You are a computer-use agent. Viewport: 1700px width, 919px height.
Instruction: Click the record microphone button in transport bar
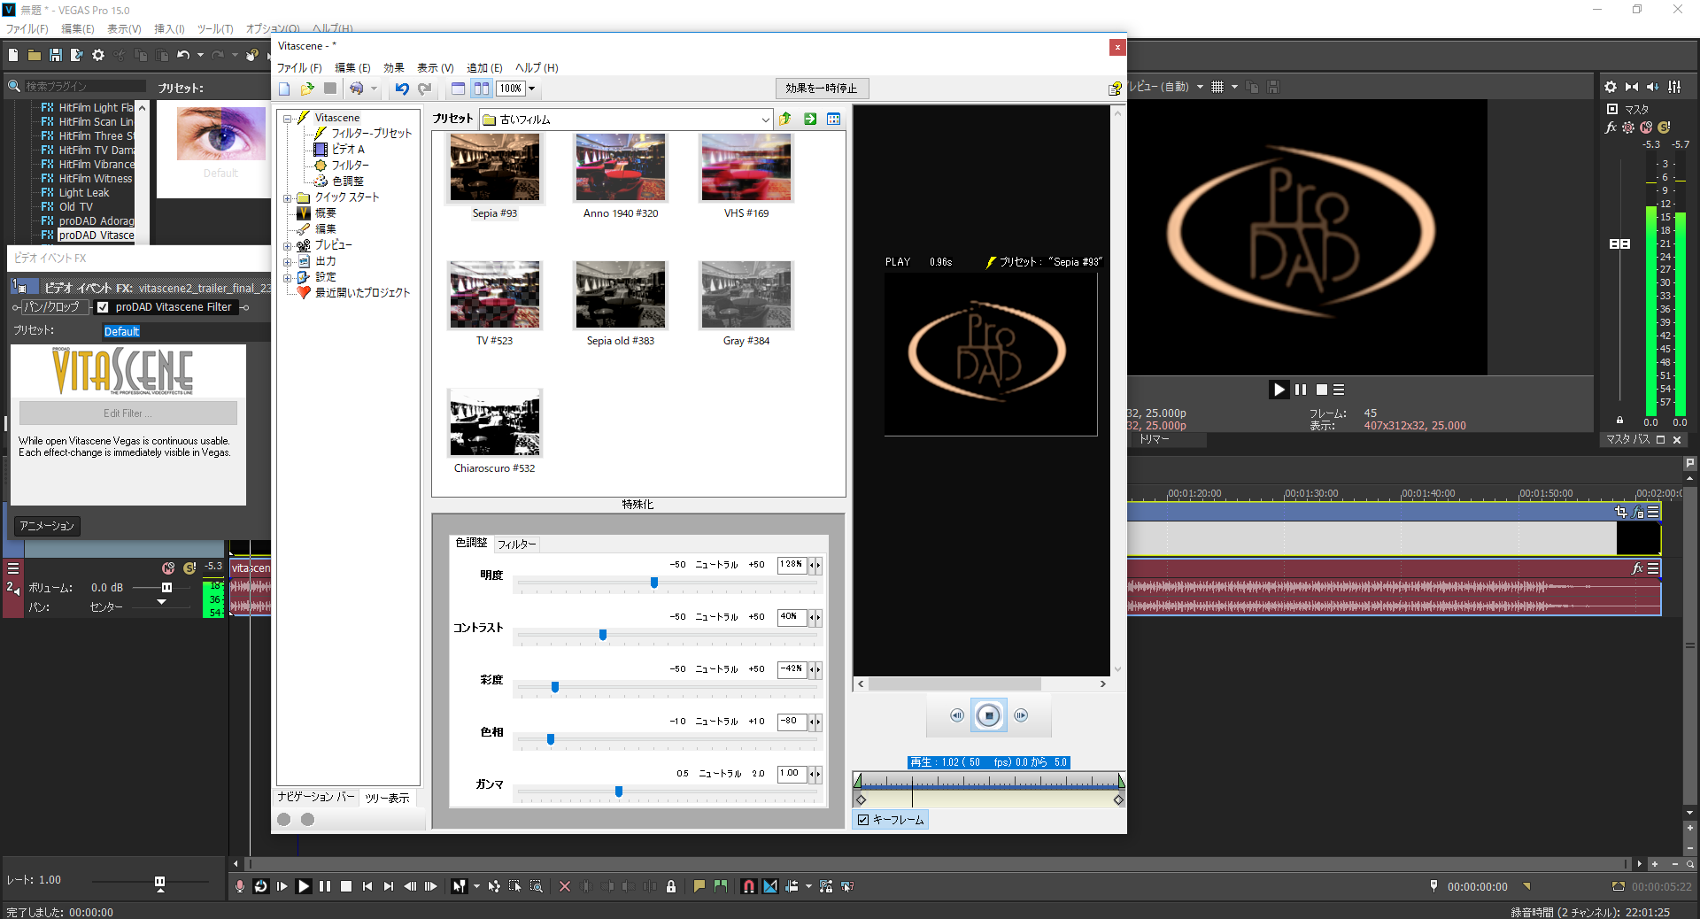coord(240,886)
